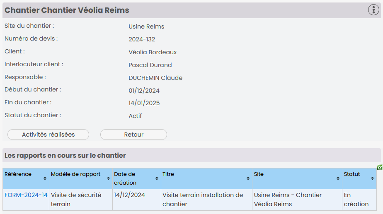Sort by Date de création arrows
This screenshot has height=214, width=383.
click(157, 179)
